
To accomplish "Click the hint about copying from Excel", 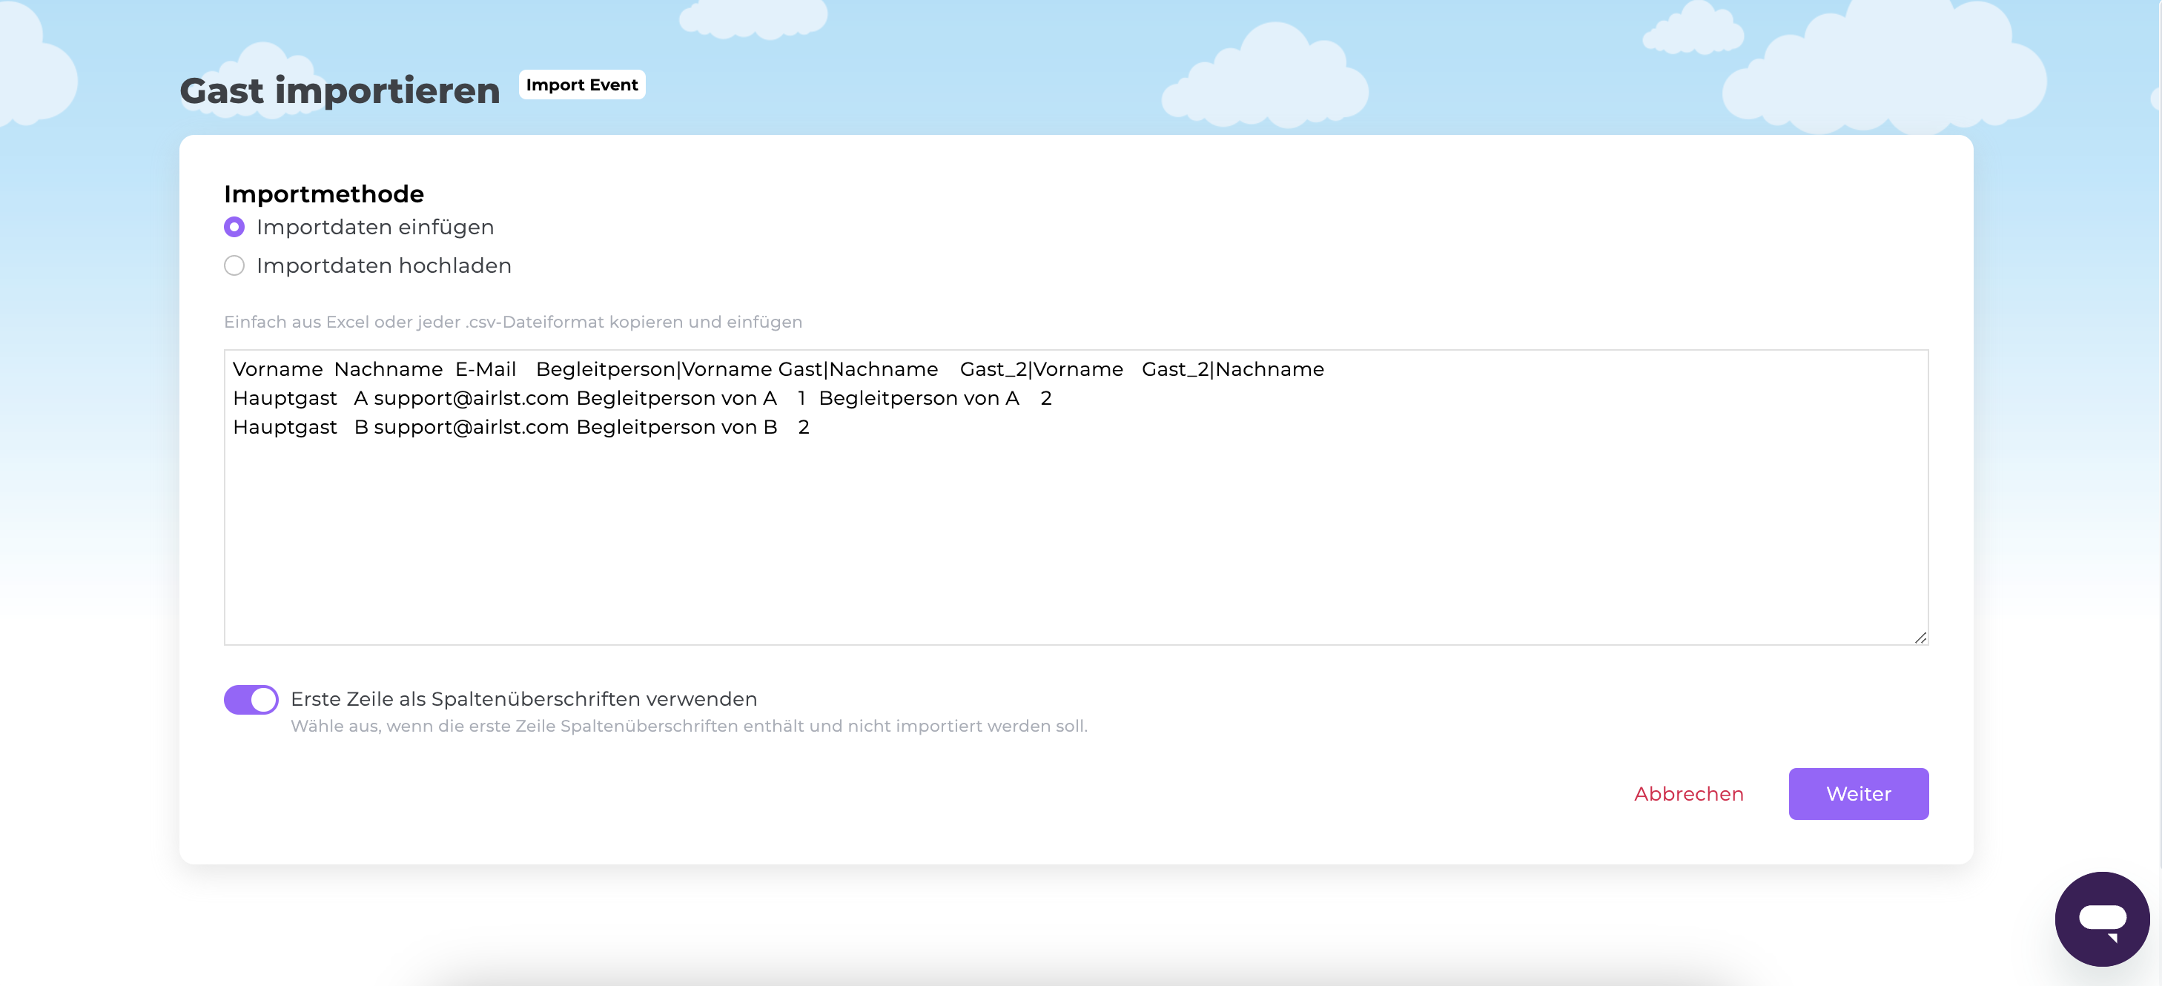I will pos(513,322).
